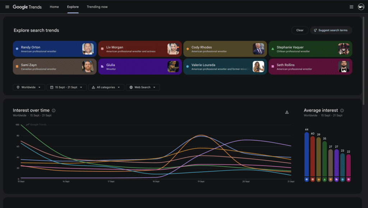Click the teal pentagon marker beside Valerie Loureda
368x208 pixels.
(x=188, y=67)
